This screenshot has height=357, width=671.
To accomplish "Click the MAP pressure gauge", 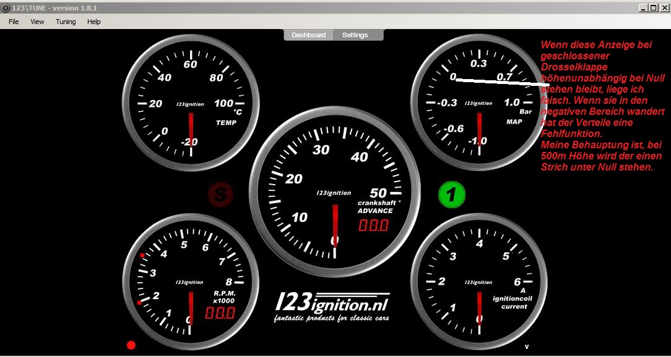I will [x=478, y=99].
